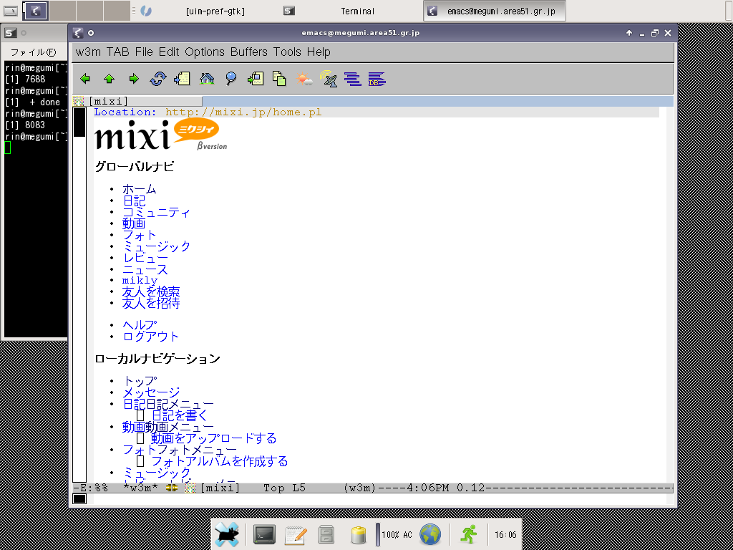Click the DB database toolbar icon

pyautogui.click(x=377, y=79)
